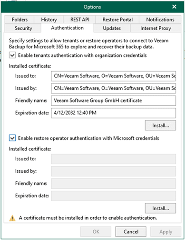Install certificate for tenants authentication
Viewport: 185px width, 240px height.
160,125
